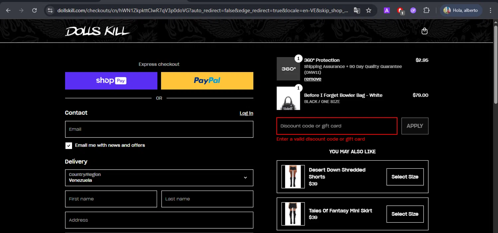This screenshot has width=498, height=233.
Task: Uncheck Email me with news and offers
Action: (x=69, y=145)
